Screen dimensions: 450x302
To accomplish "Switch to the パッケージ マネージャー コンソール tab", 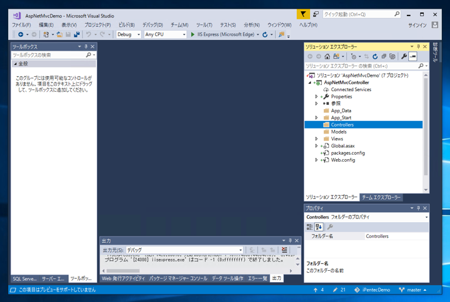I will [178, 278].
